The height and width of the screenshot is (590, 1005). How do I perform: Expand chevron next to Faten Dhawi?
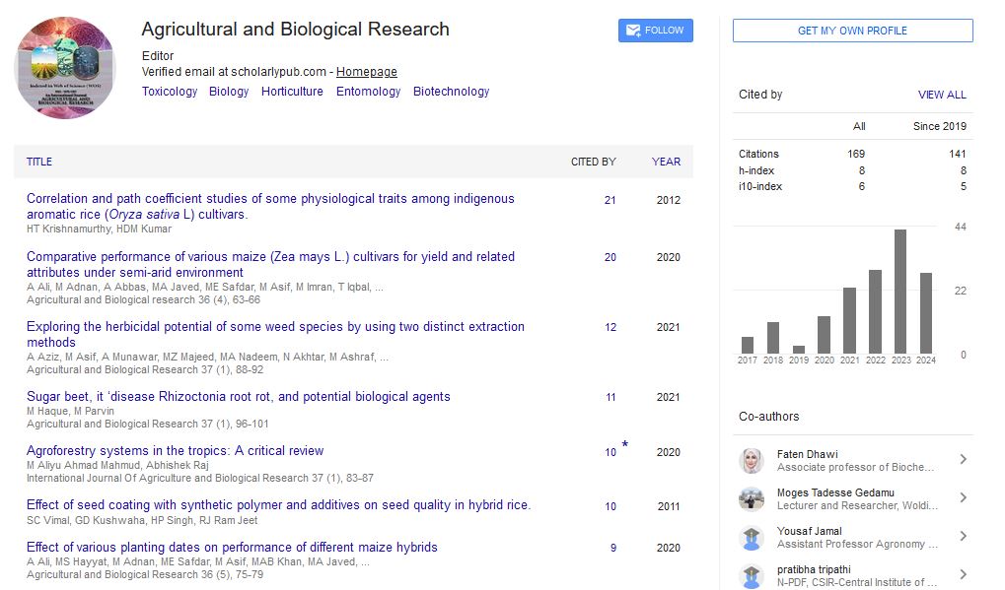point(963,460)
